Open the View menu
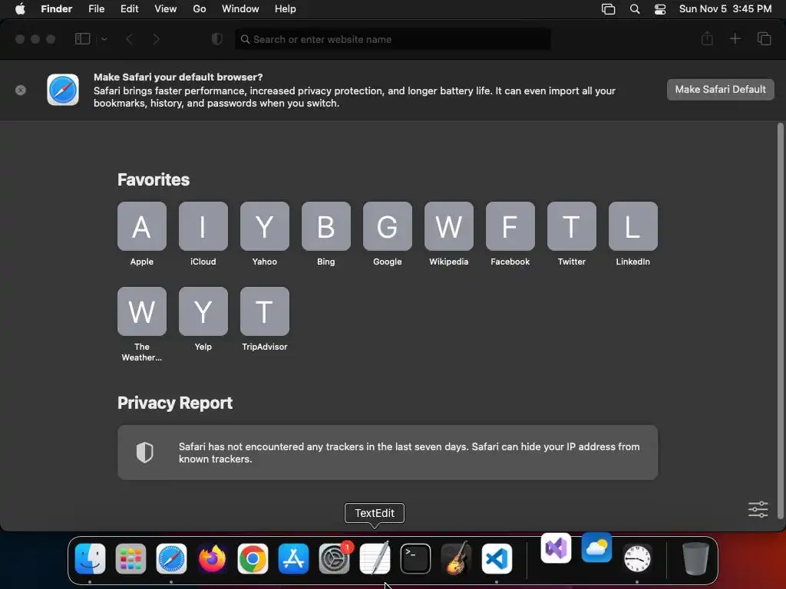786x589 pixels. [x=166, y=9]
